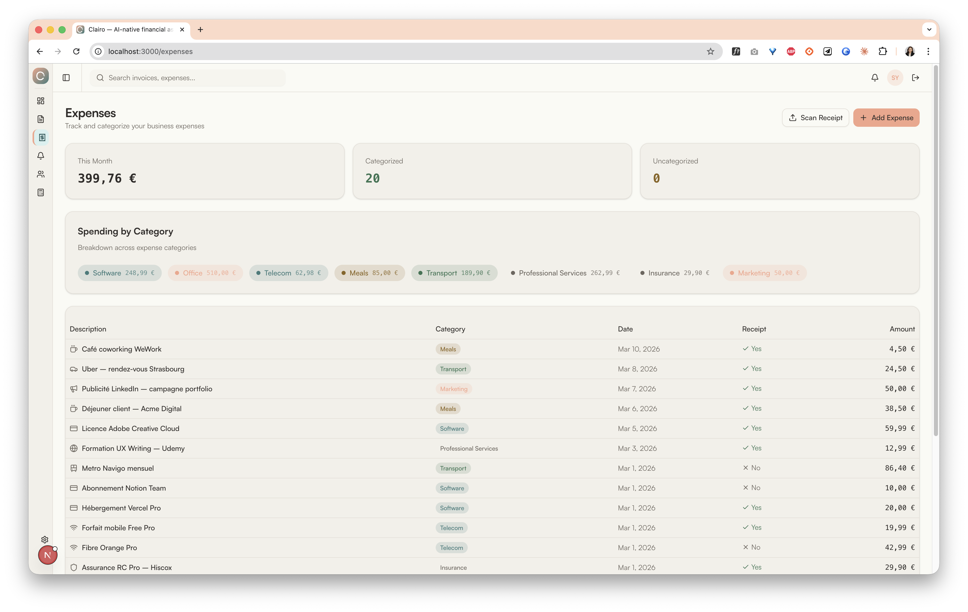Image resolution: width=968 pixels, height=612 pixels.
Task: Open the settings gear in sidebar
Action: (45, 540)
